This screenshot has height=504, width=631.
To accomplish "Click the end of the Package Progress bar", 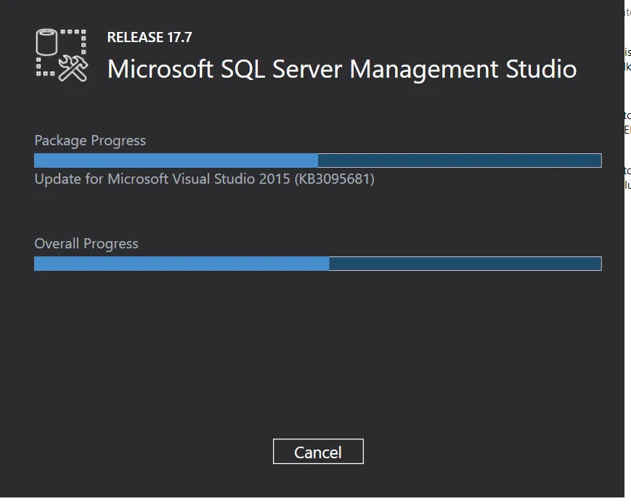I will tap(598, 160).
